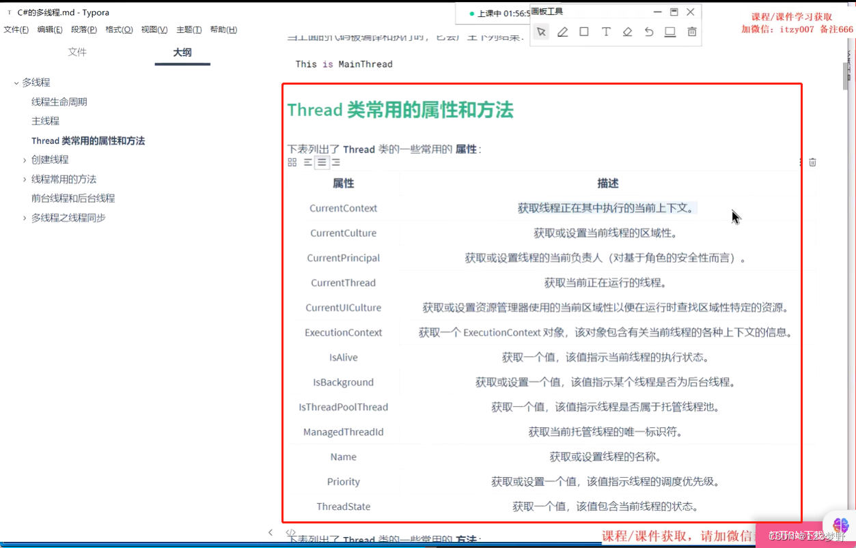Toggle right alignment for the table column
The image size is (856, 548).
[335, 162]
